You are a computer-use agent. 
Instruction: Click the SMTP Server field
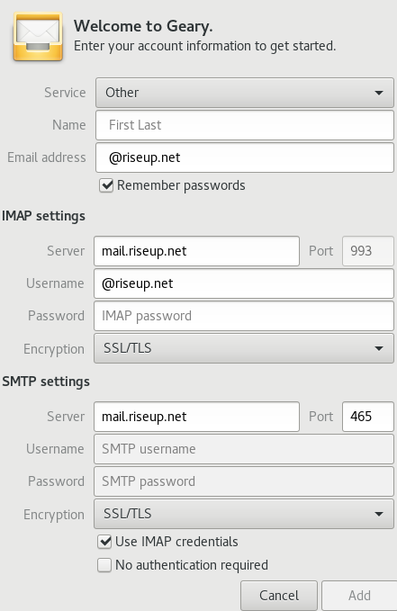coord(196,417)
